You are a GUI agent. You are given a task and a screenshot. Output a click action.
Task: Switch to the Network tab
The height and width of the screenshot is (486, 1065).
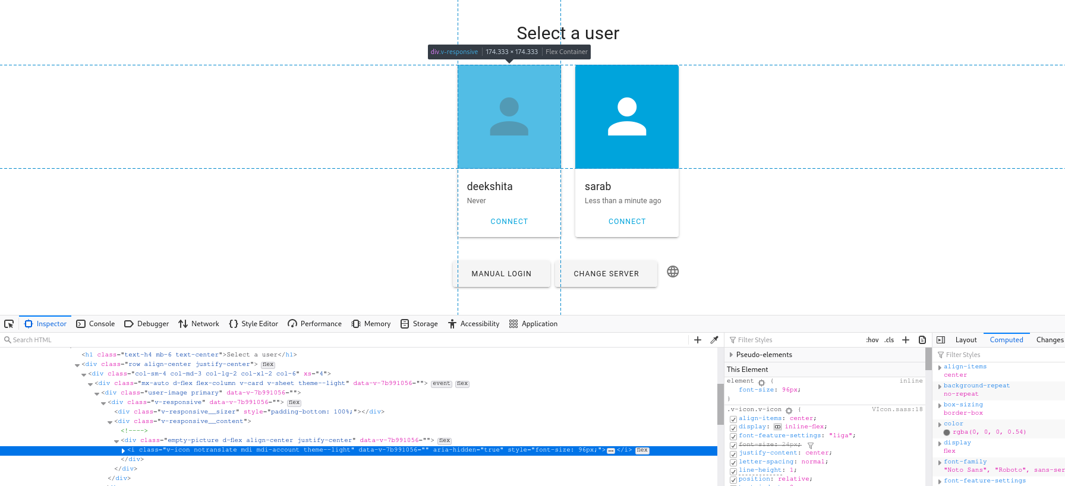(x=199, y=324)
